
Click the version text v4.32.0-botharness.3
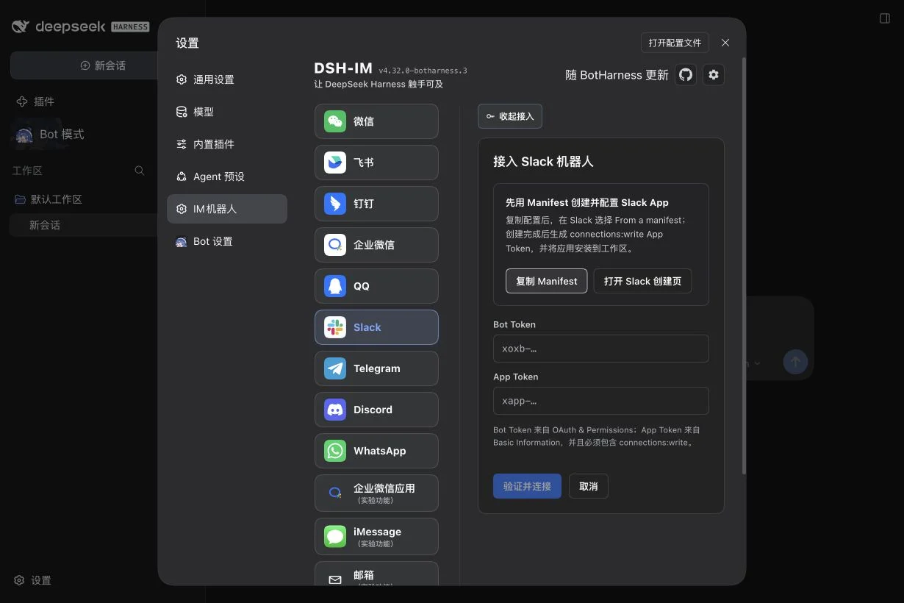coord(423,71)
